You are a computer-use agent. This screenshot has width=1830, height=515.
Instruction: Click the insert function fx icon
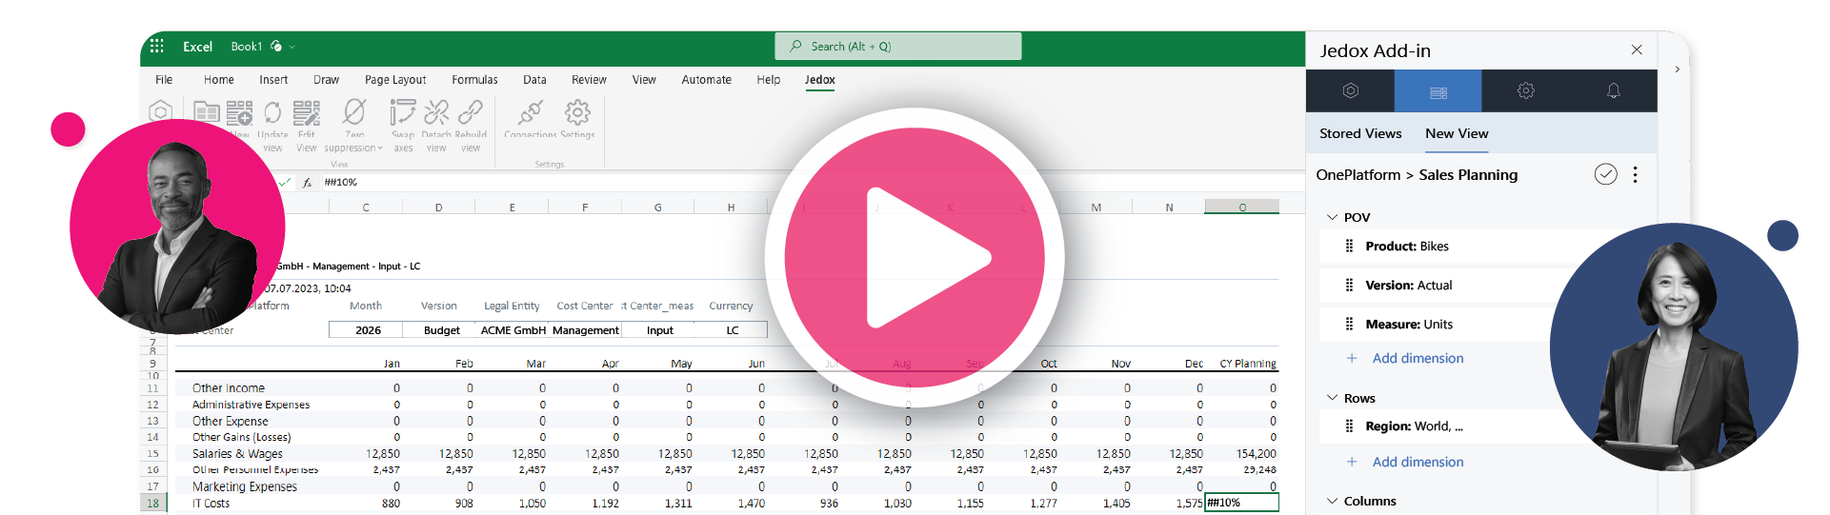307,183
